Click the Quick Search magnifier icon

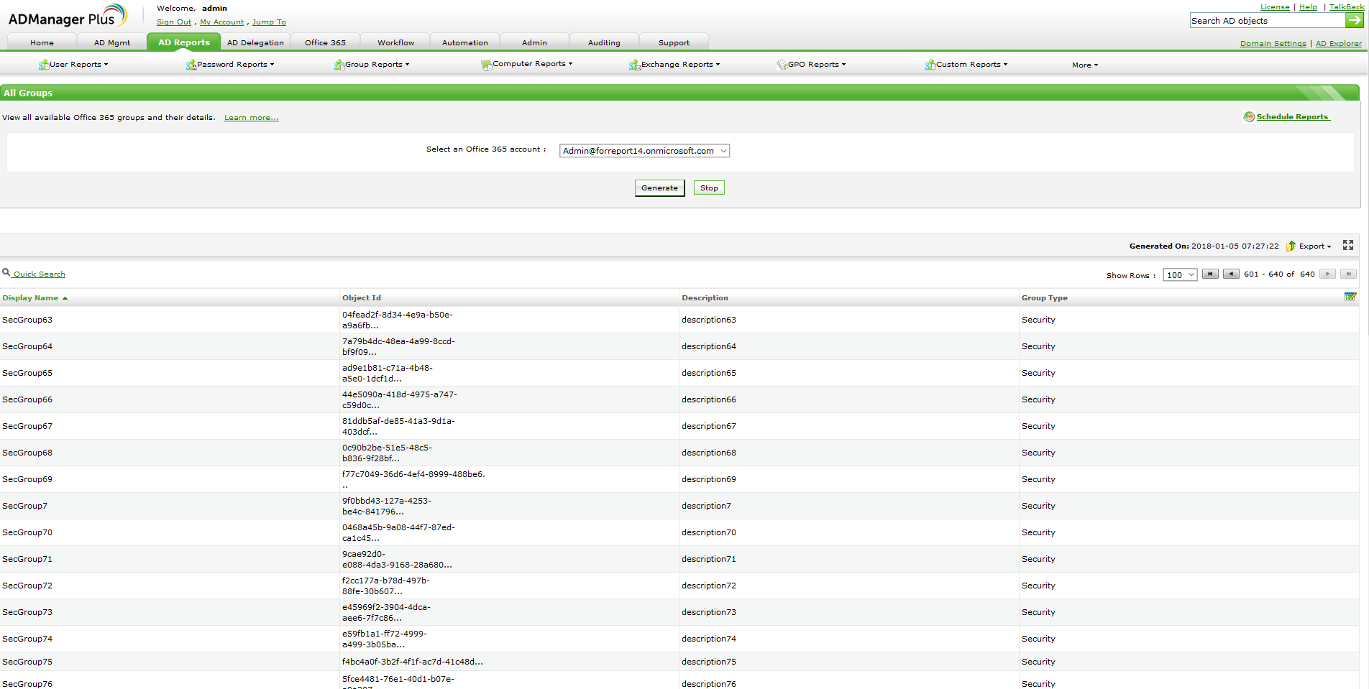[x=6, y=273]
